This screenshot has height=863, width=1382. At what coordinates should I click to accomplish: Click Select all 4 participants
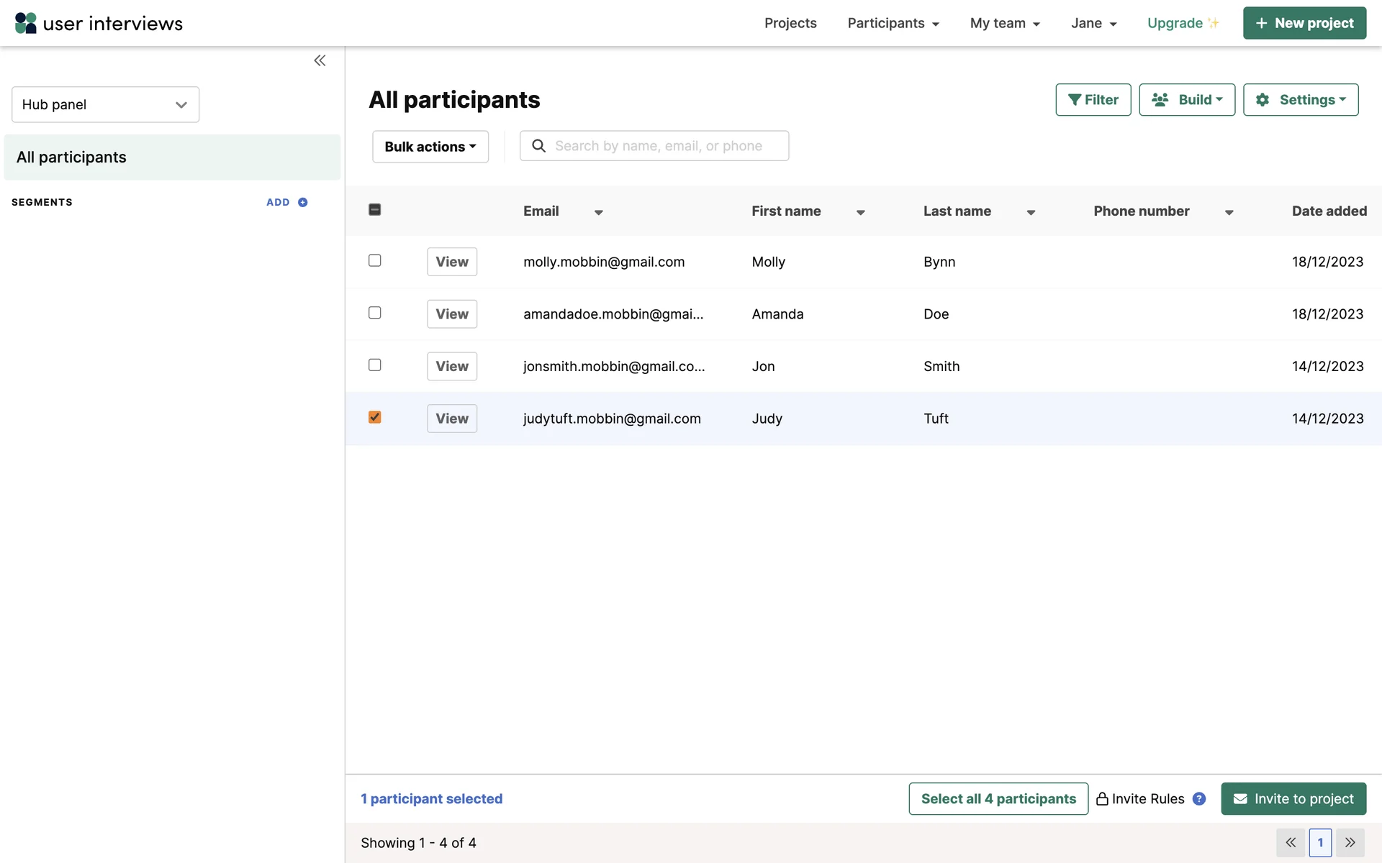pyautogui.click(x=998, y=798)
